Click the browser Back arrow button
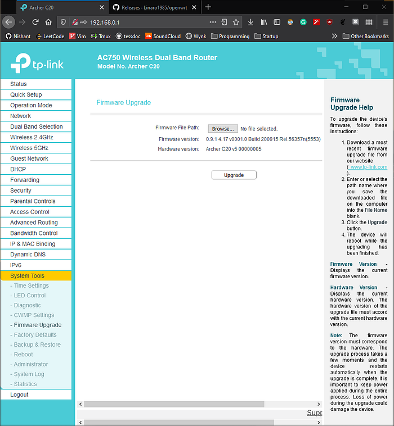Screen dimensions: 394x426 point(8,22)
